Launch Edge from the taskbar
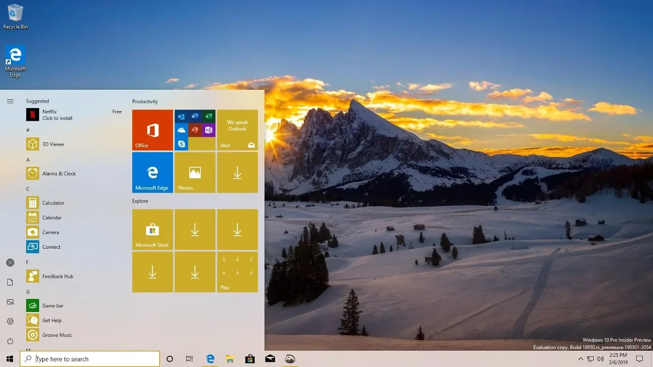Screen dimensions: 653x367 coord(210,359)
